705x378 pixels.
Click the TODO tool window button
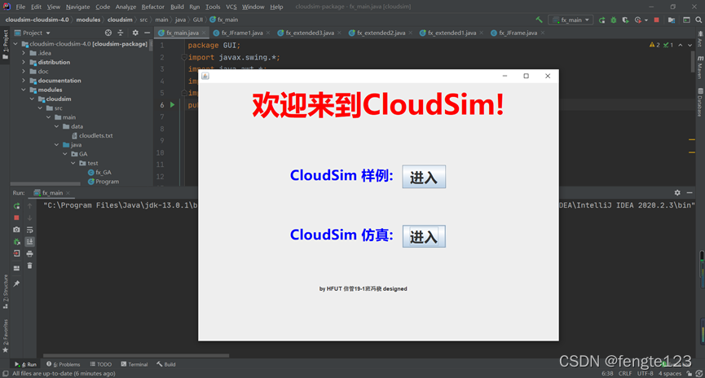pos(101,364)
